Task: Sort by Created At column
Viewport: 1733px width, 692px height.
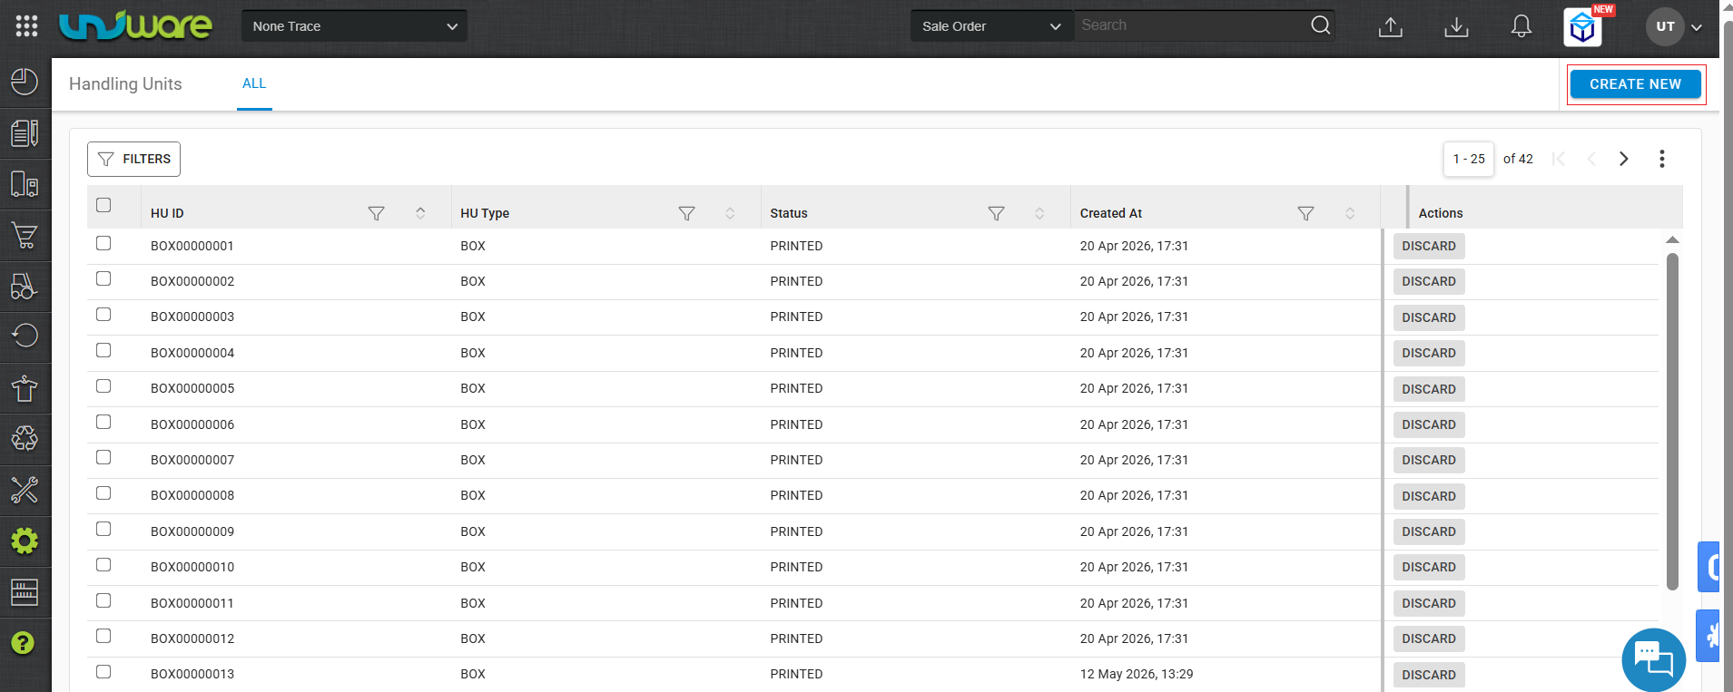Action: [1350, 213]
